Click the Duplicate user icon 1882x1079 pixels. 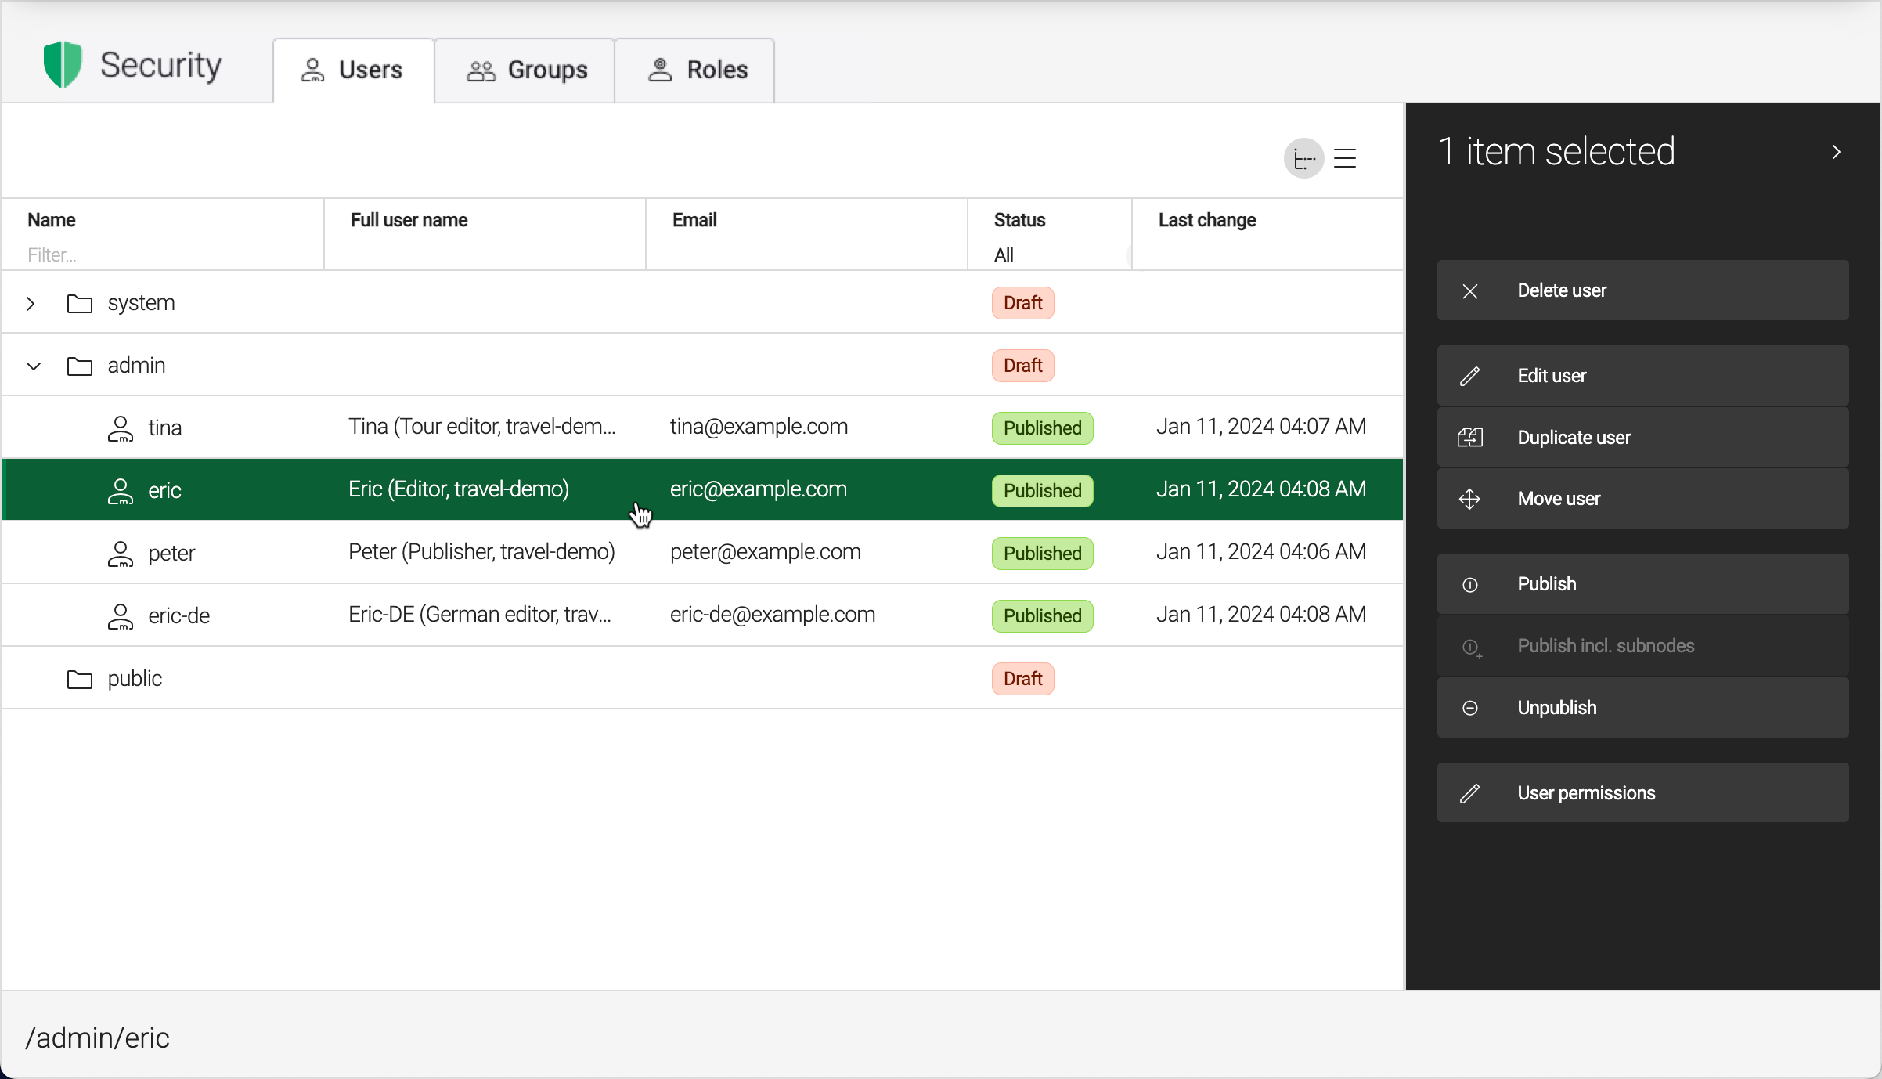(x=1469, y=438)
